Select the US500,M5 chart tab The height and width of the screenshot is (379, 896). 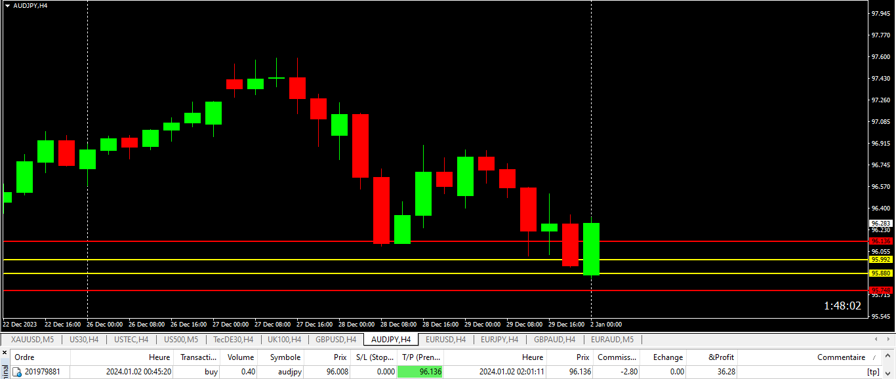[181, 339]
